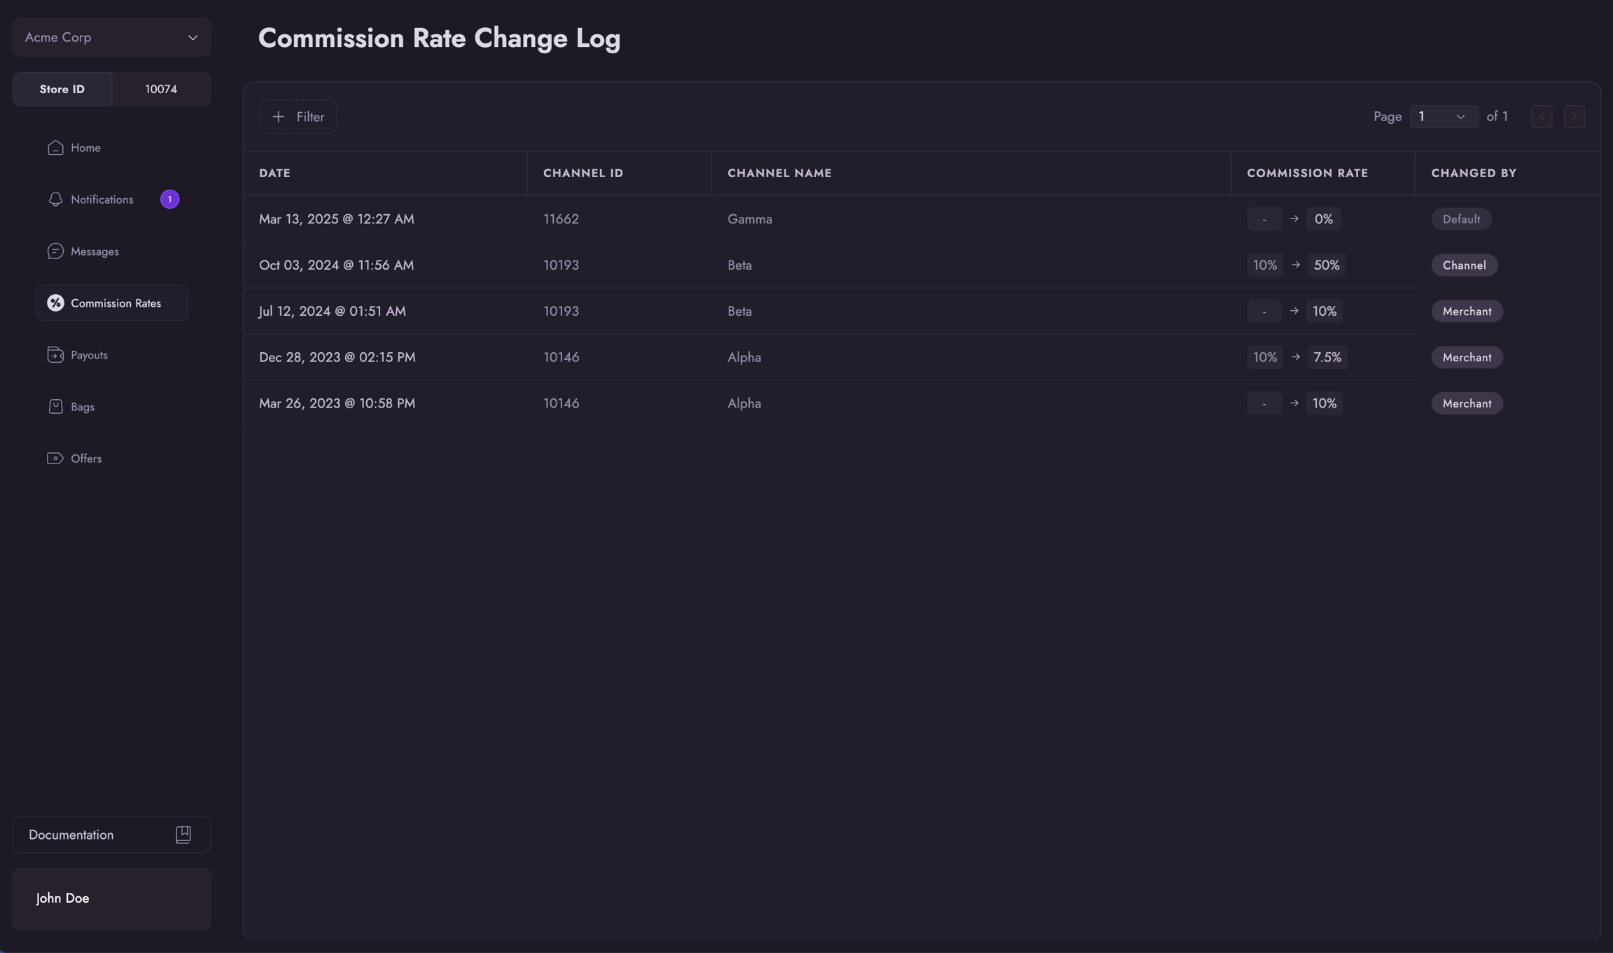Click the Payouts wallet icon
This screenshot has height=953, width=1613.
(x=55, y=355)
